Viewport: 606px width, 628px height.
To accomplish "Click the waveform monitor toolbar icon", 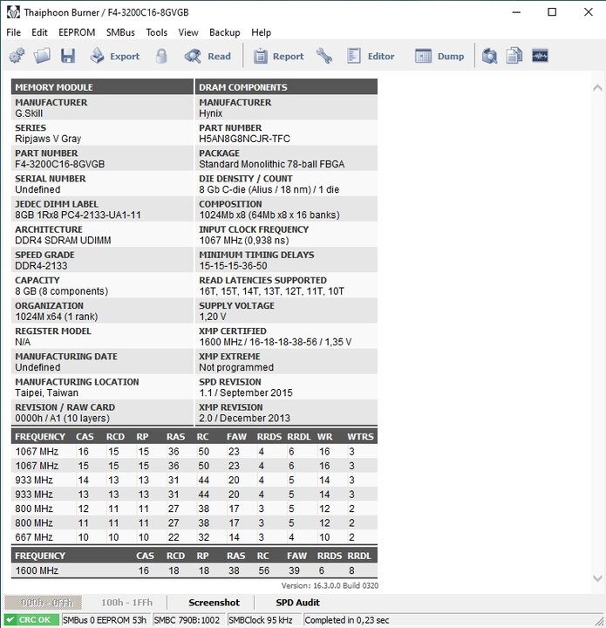I will pyautogui.click(x=540, y=56).
